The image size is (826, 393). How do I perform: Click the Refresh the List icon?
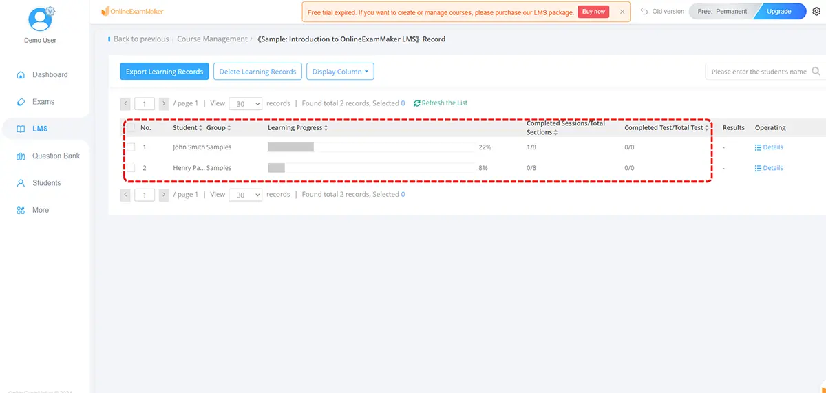click(x=417, y=103)
